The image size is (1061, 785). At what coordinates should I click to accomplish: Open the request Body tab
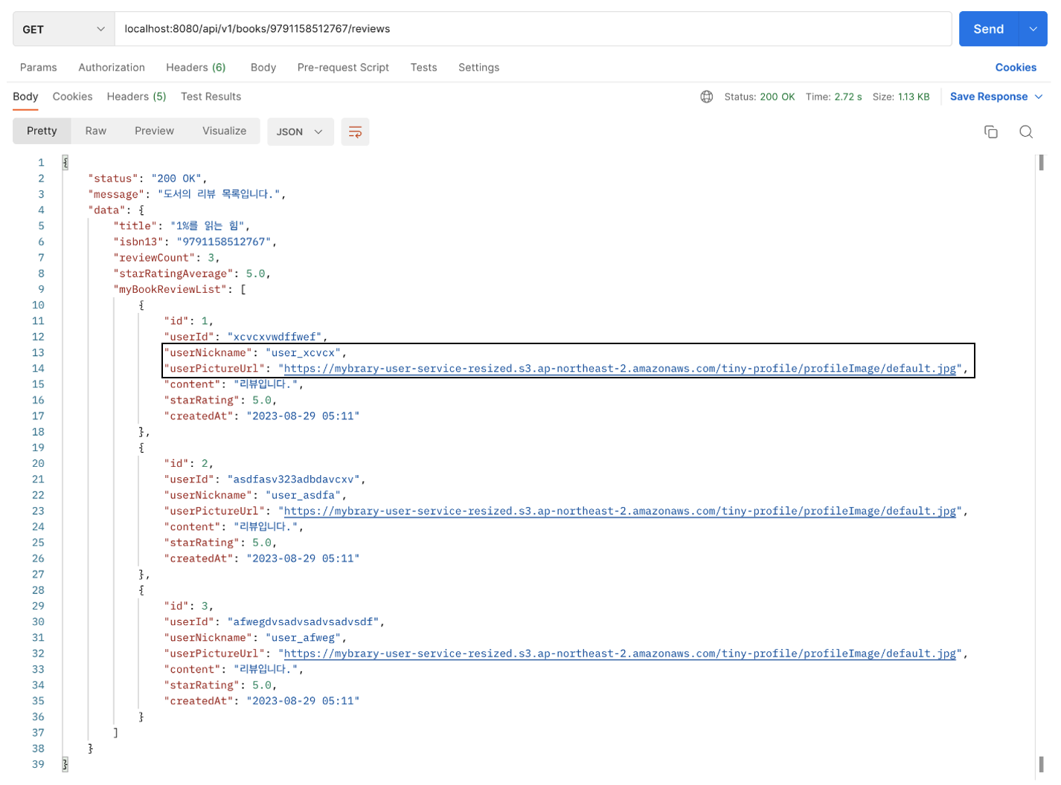point(263,67)
